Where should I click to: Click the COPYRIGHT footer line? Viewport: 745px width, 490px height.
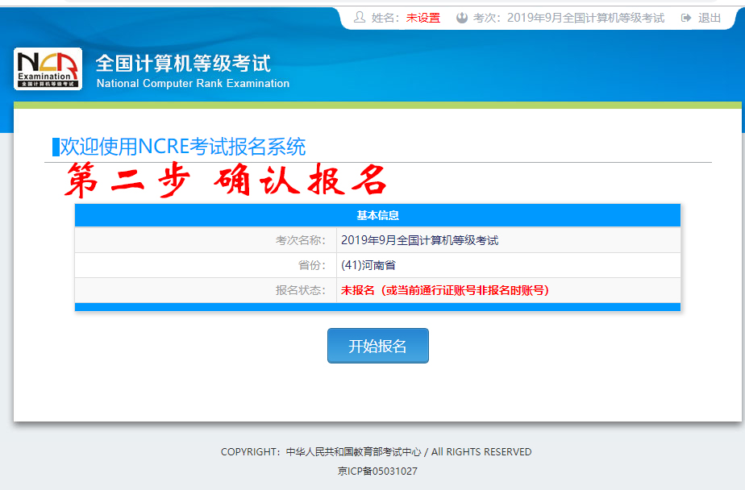point(377,452)
